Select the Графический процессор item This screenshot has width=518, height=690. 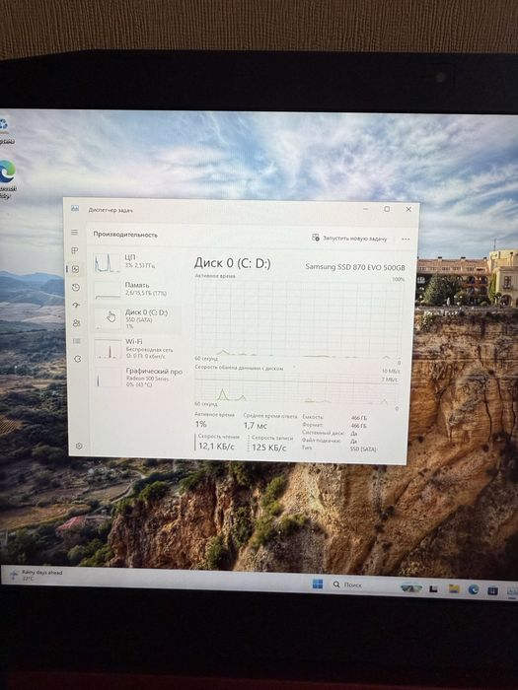click(x=138, y=378)
